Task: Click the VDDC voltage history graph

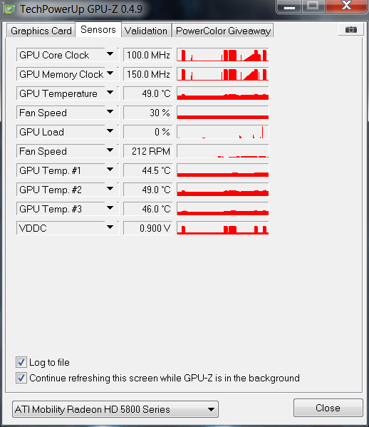Action: coord(222,228)
